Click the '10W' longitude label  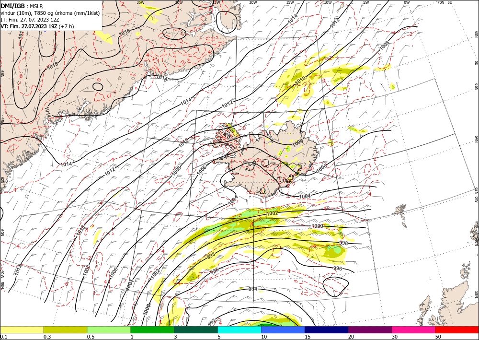click(x=328, y=2)
